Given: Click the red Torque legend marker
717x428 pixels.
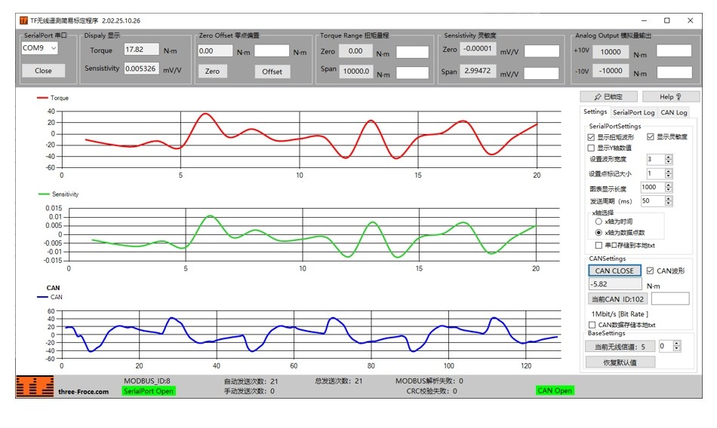Looking at the screenshot, I should 42,98.
